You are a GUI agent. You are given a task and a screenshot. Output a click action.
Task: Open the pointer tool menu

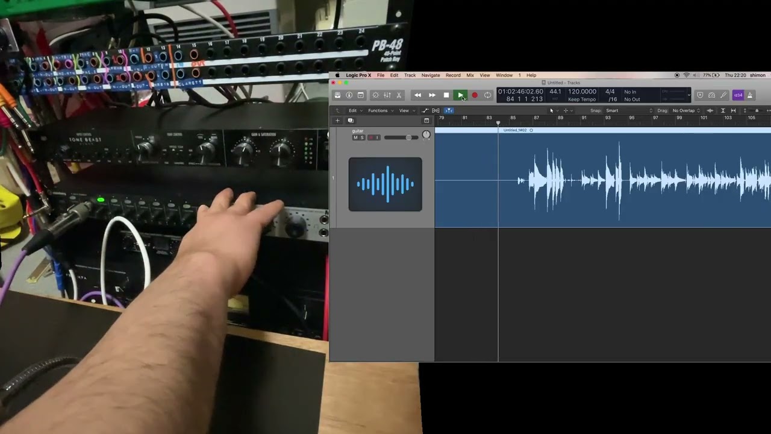point(553,110)
